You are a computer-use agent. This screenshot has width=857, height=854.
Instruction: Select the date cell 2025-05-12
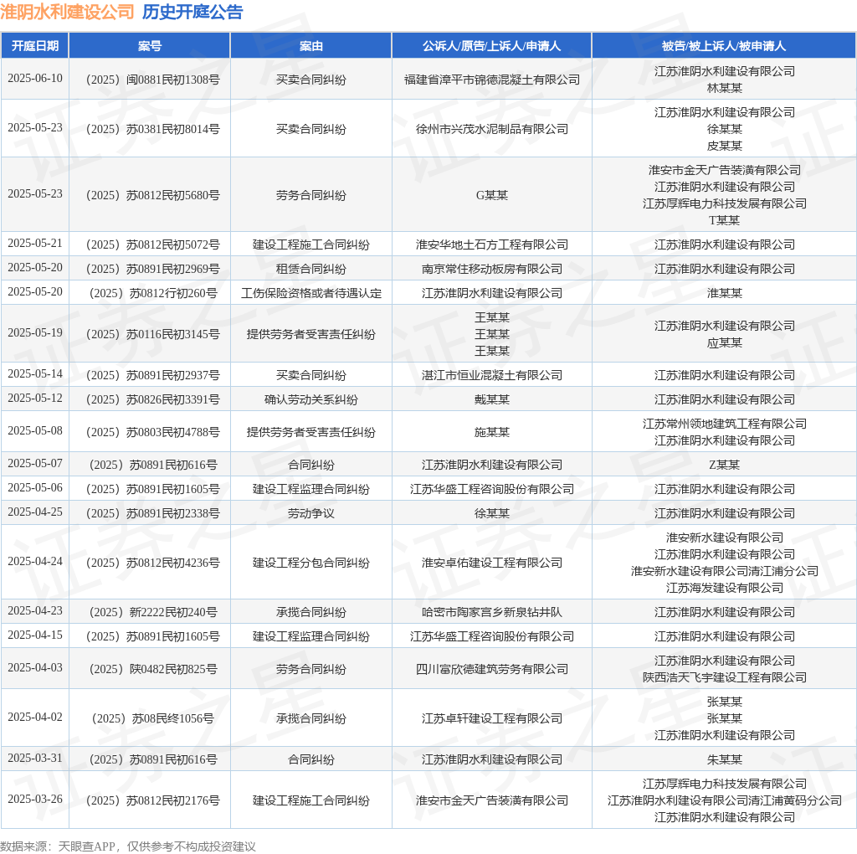(35, 399)
